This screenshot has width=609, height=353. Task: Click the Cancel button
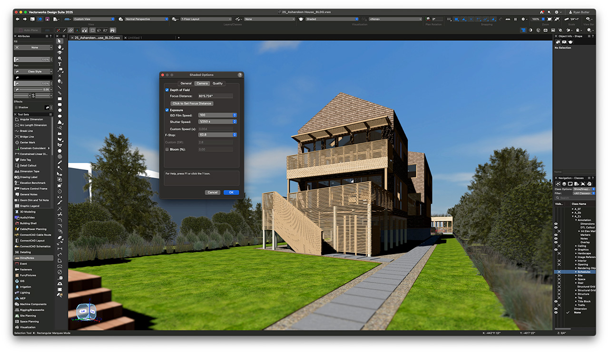pos(213,192)
